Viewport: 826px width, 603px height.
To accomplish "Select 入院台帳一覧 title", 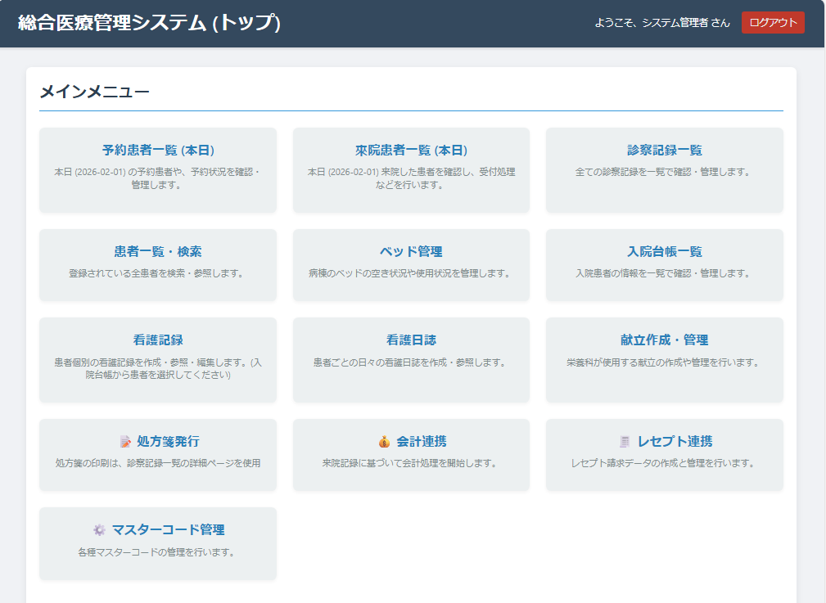I will tap(664, 252).
